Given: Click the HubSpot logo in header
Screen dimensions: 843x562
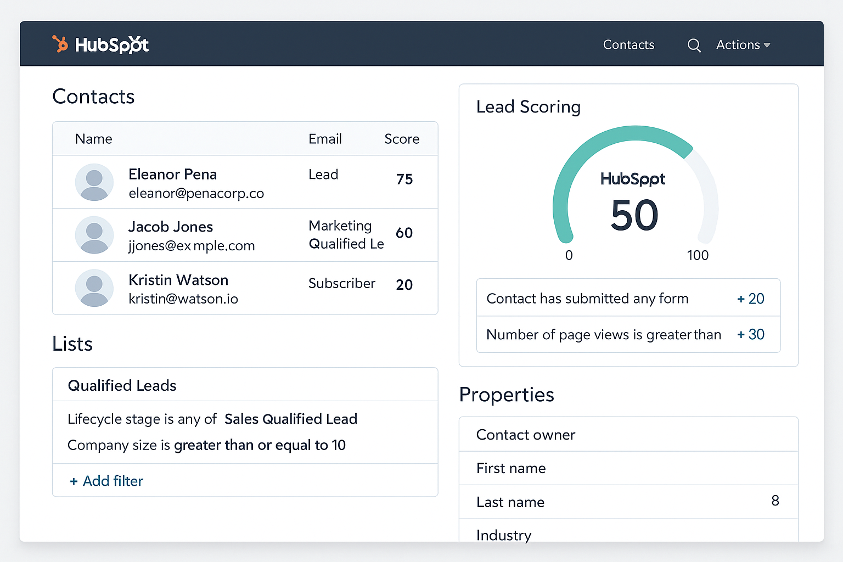Looking at the screenshot, I should [100, 44].
